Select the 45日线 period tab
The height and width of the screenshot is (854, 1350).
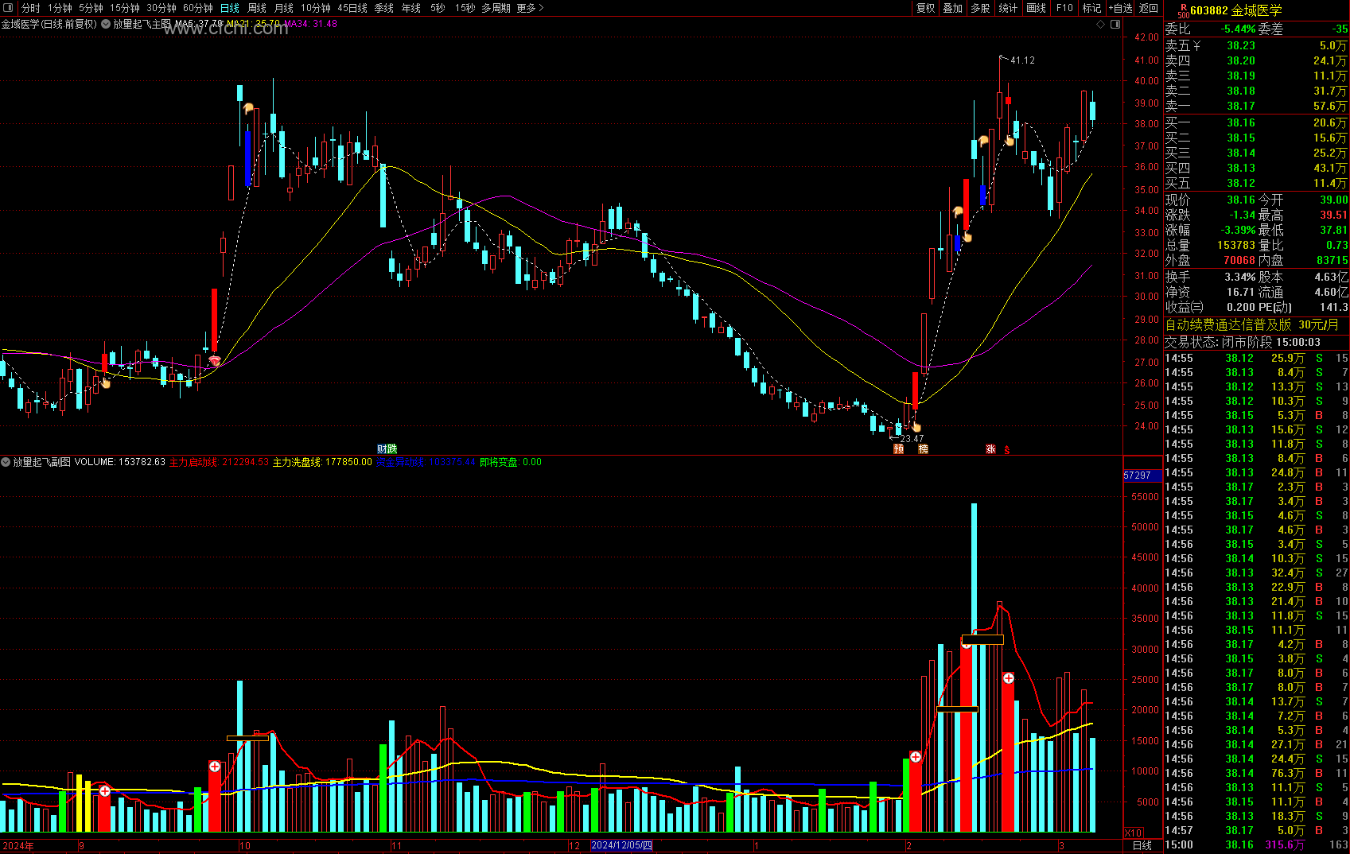click(352, 8)
